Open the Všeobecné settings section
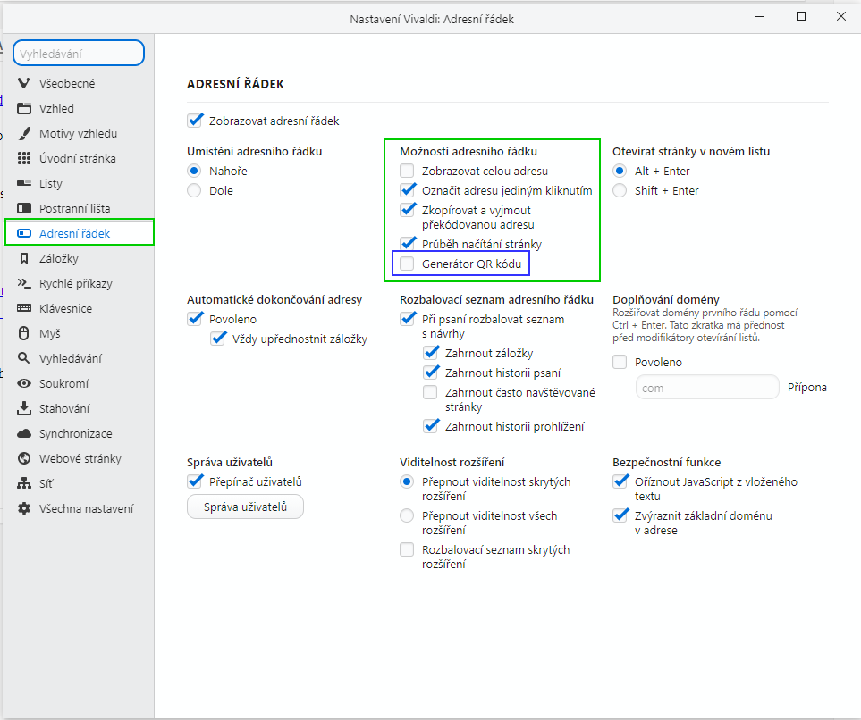Viewport: 861px width, 720px height. (66, 83)
